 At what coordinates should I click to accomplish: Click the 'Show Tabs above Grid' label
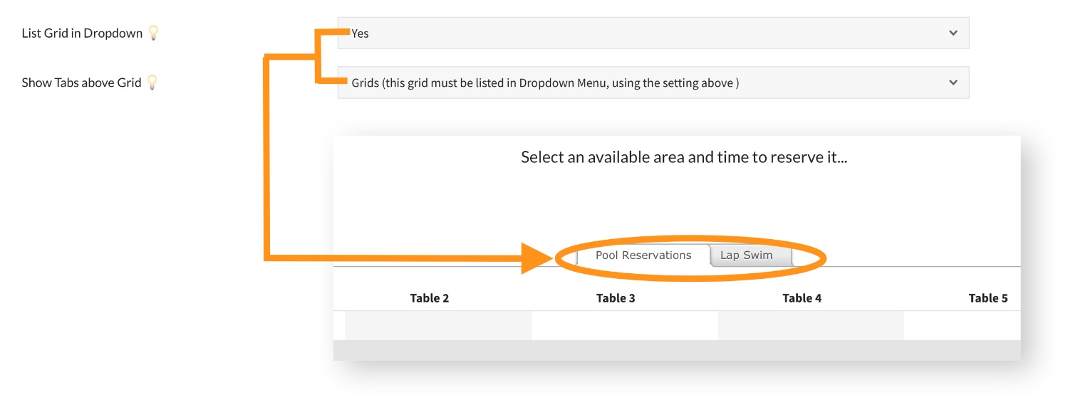point(81,83)
